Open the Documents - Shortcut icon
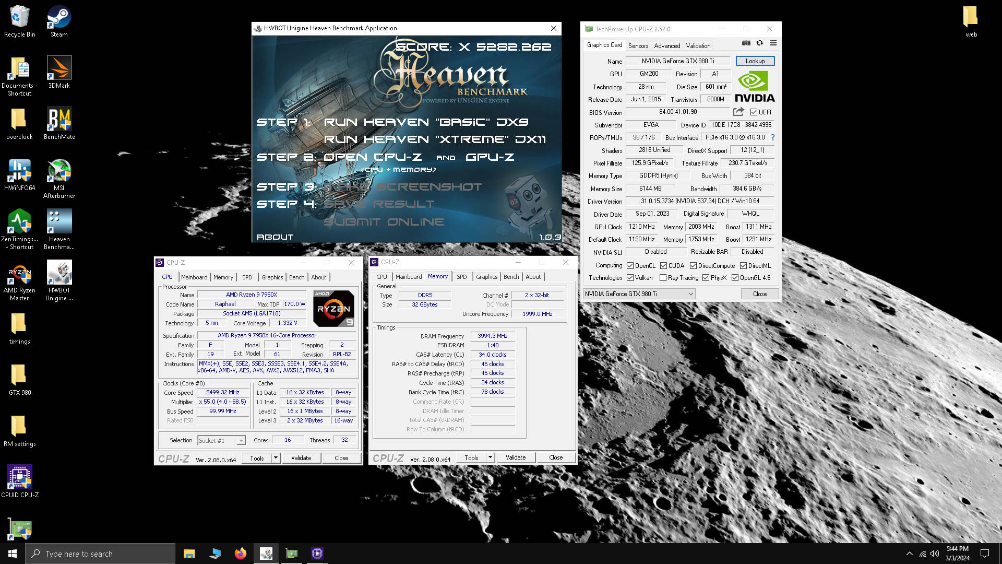The height and width of the screenshot is (564, 1002). (20, 76)
